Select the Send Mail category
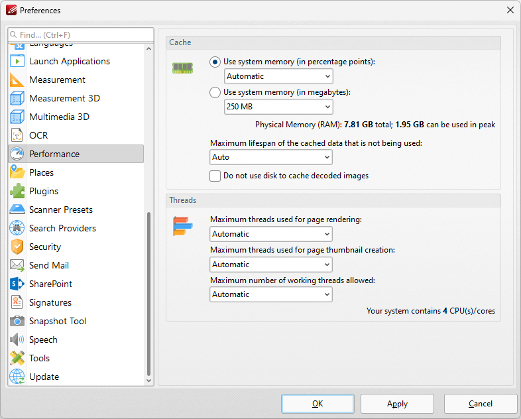The width and height of the screenshot is (521, 419). [76, 265]
